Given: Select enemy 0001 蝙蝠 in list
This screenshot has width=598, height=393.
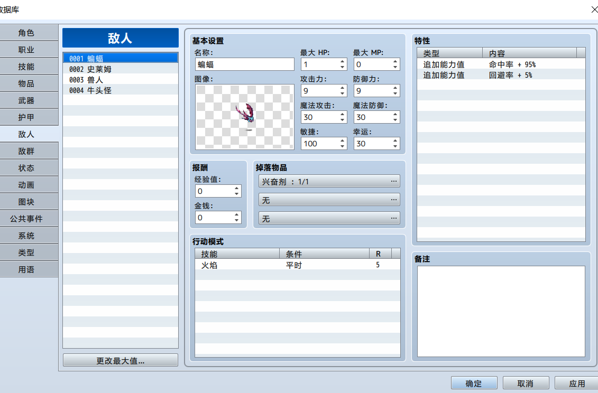Looking at the screenshot, I should coord(121,58).
